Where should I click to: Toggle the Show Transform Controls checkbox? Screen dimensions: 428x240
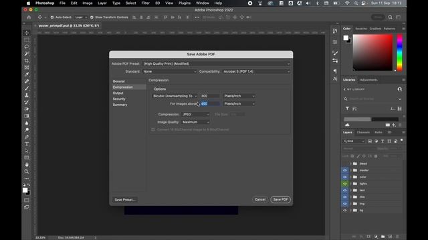[92, 17]
